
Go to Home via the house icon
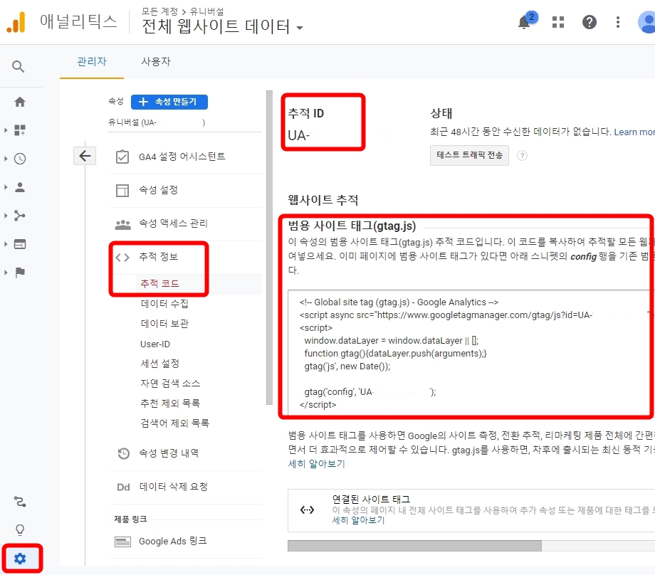pos(20,102)
